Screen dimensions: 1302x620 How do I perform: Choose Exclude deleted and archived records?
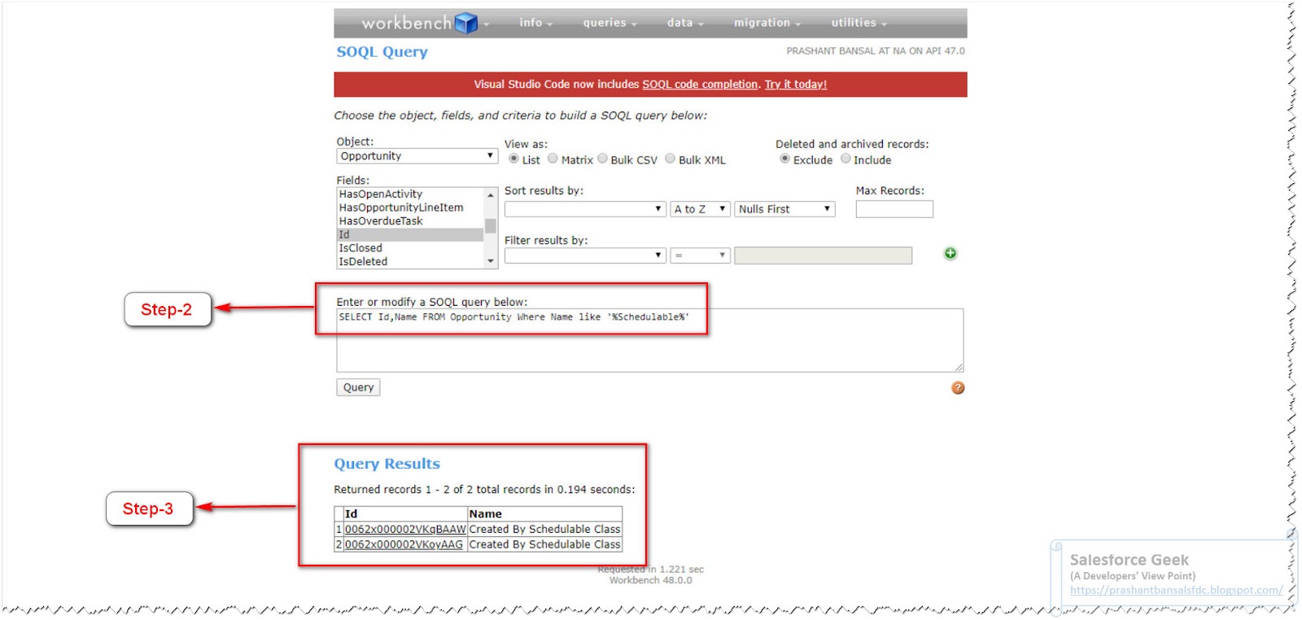click(x=784, y=159)
